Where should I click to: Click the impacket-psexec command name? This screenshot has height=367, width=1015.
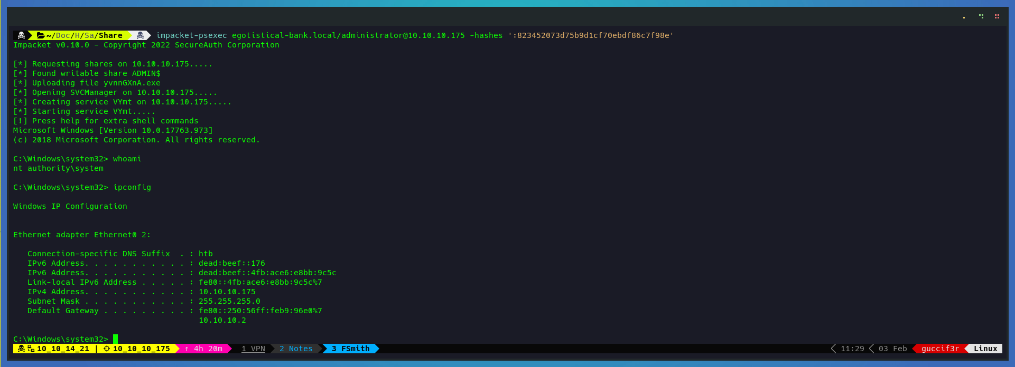[191, 35]
